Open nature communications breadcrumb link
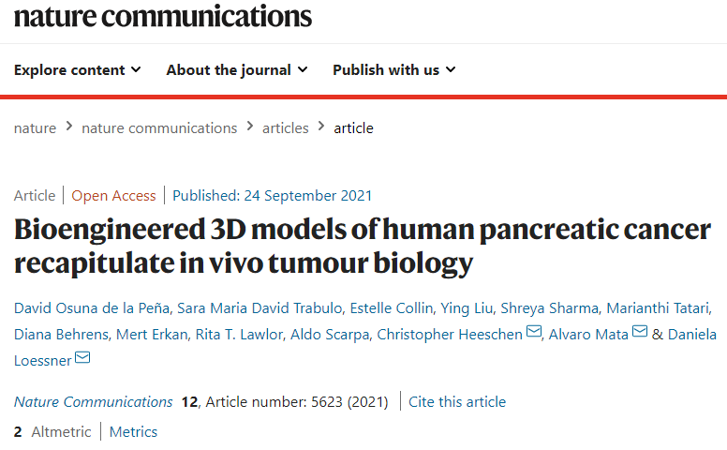The width and height of the screenshot is (727, 450). [159, 128]
